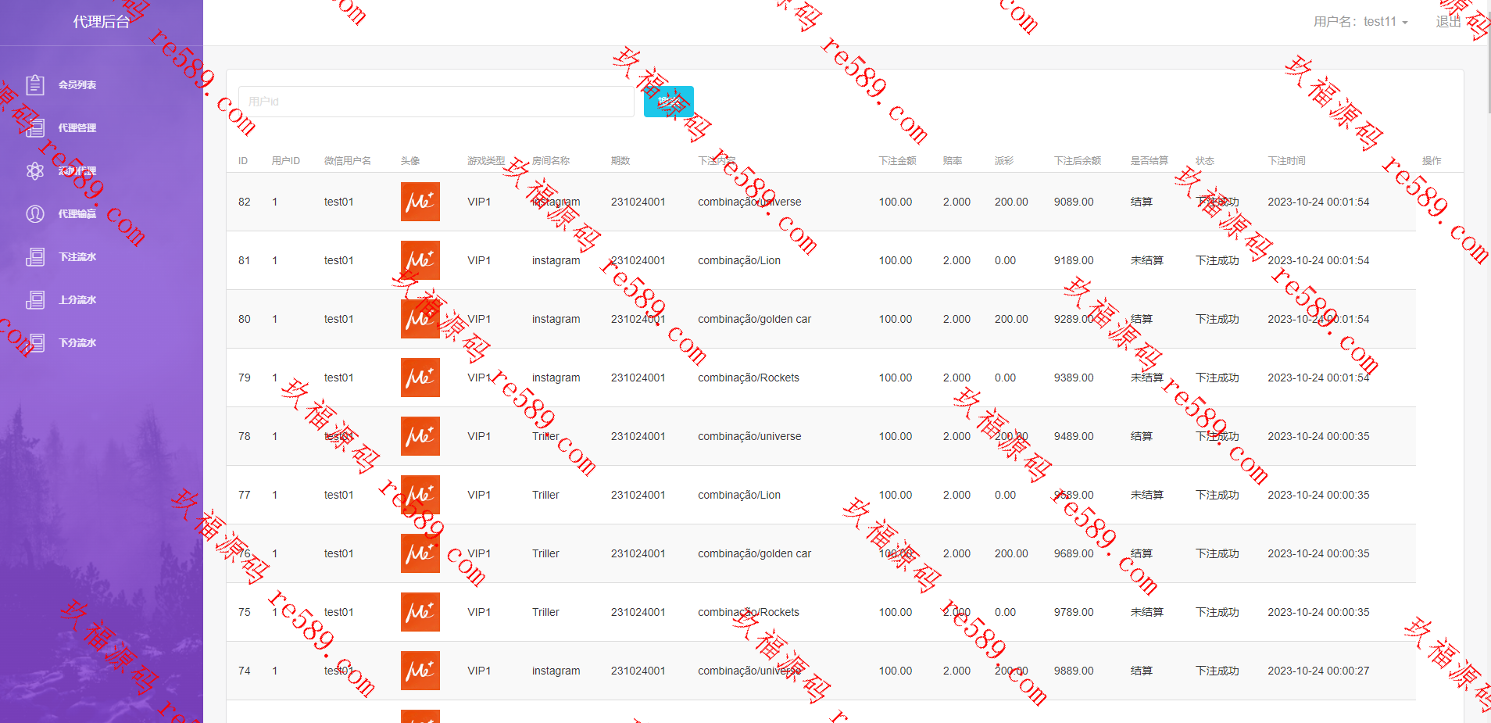Click room name instagram in row ID 80
The width and height of the screenshot is (1491, 723).
[x=556, y=319]
